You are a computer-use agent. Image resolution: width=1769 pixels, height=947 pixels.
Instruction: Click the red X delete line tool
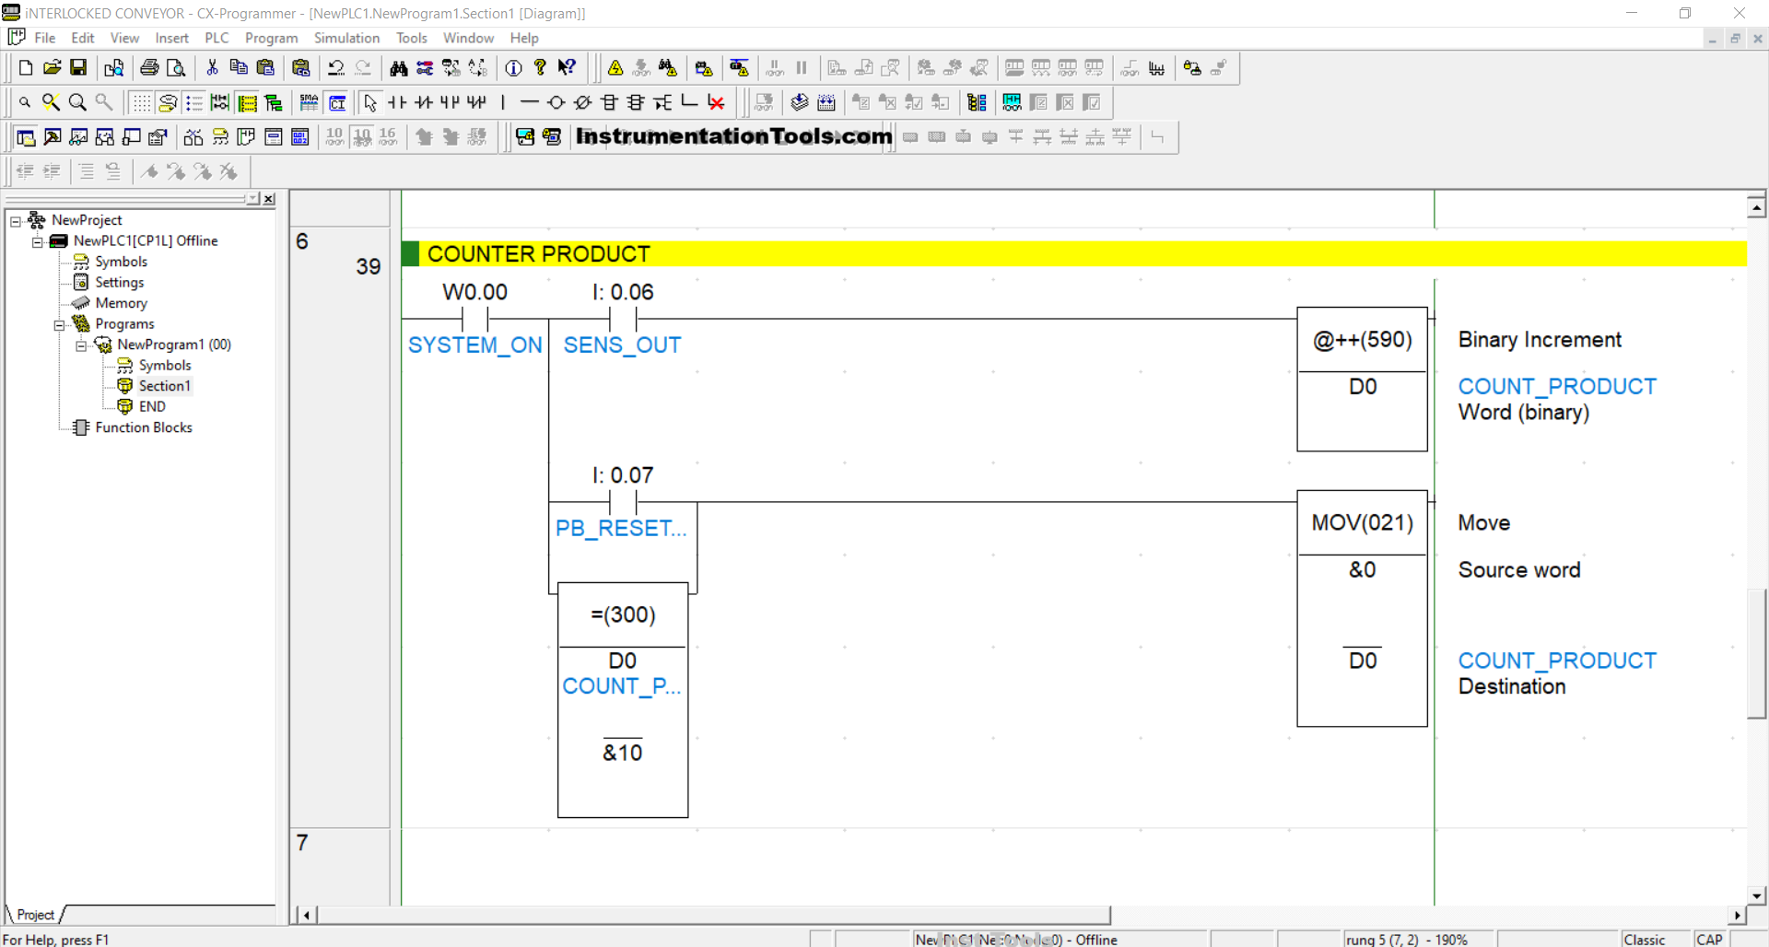[716, 102]
